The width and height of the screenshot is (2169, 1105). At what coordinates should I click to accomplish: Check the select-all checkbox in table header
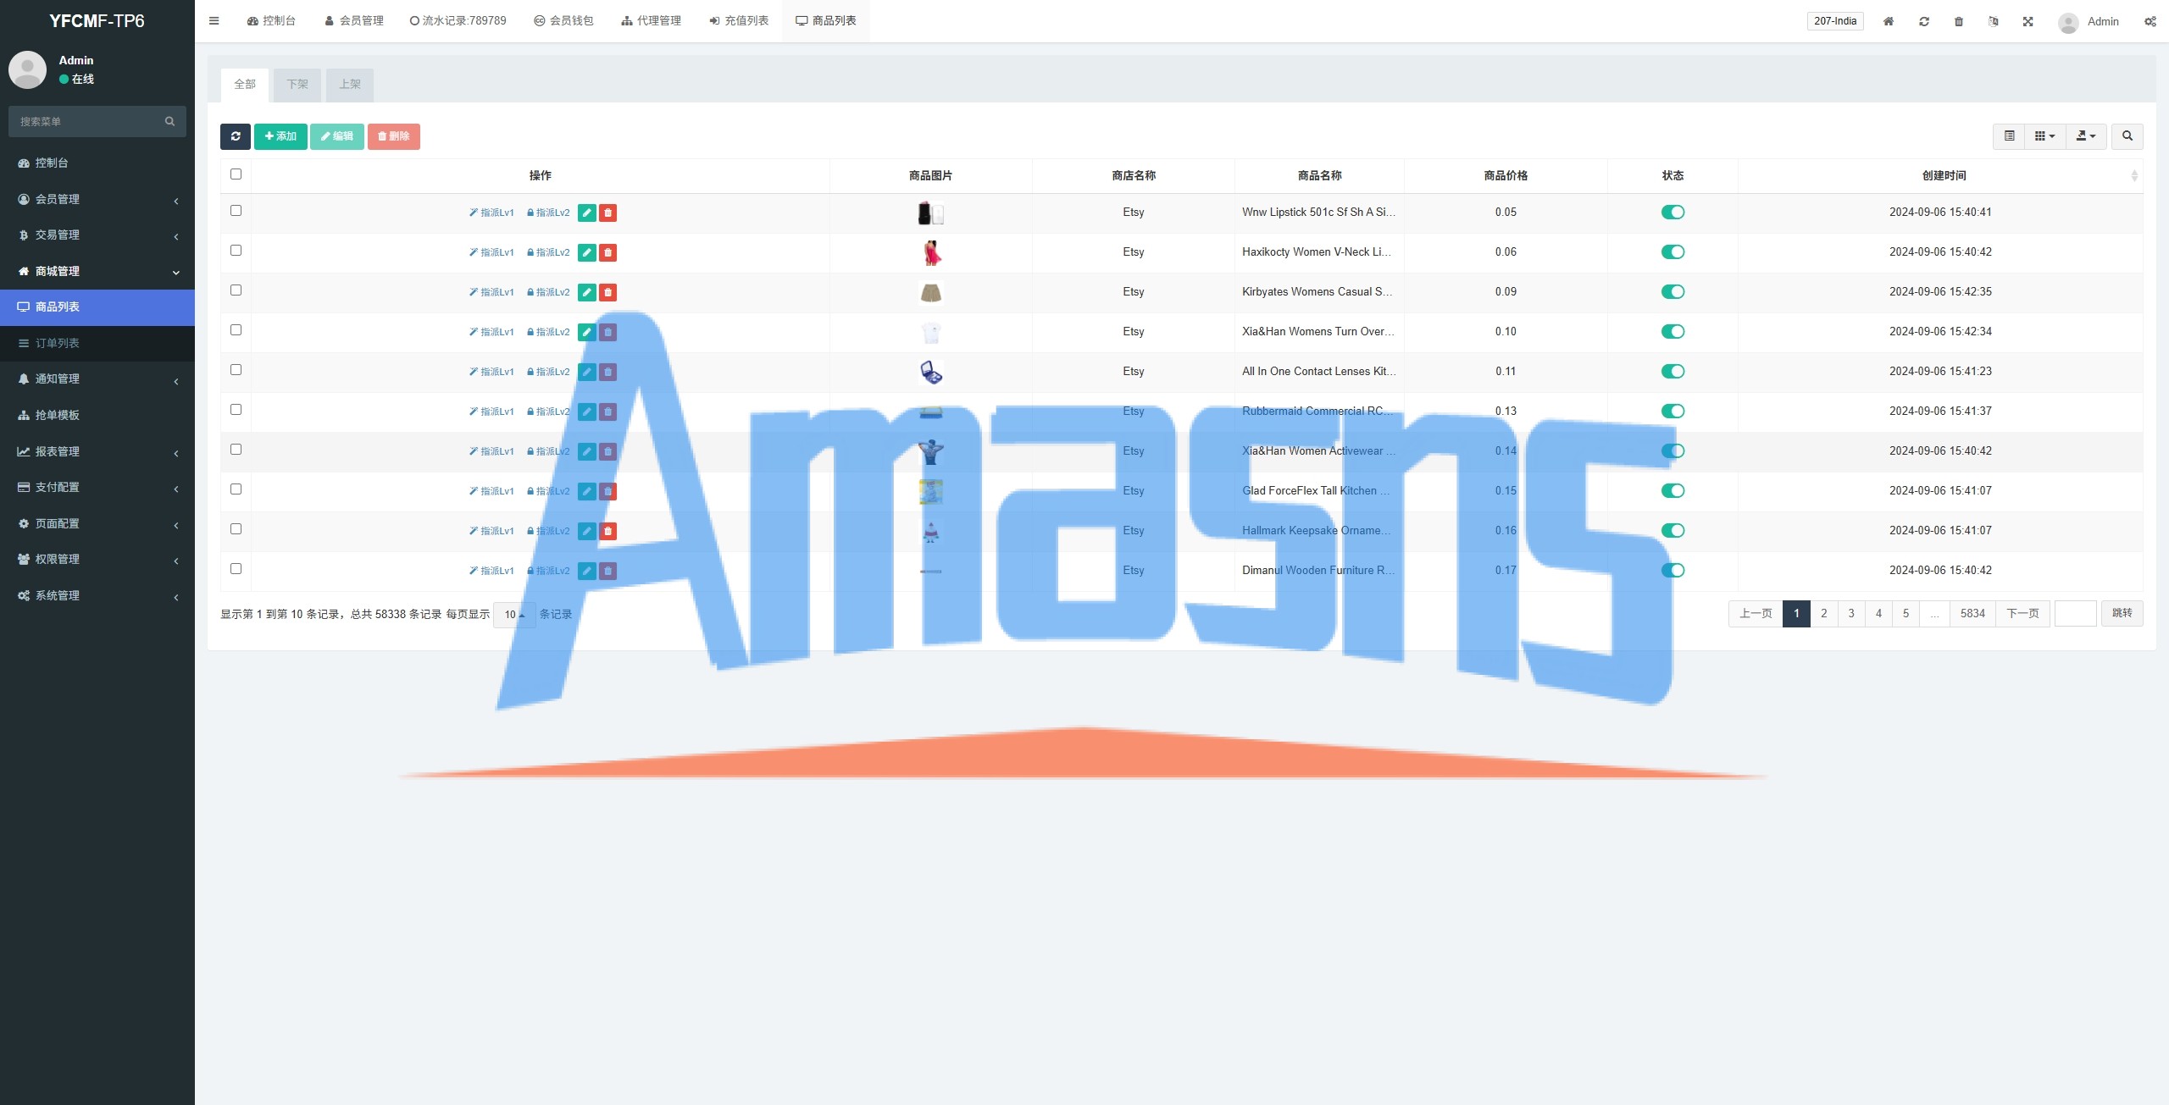pos(236,174)
